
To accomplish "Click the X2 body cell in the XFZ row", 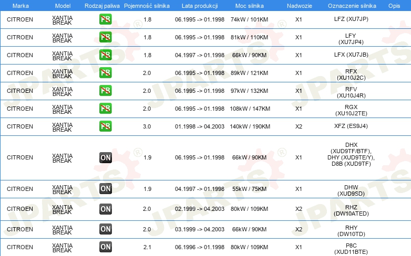I will click(299, 126).
